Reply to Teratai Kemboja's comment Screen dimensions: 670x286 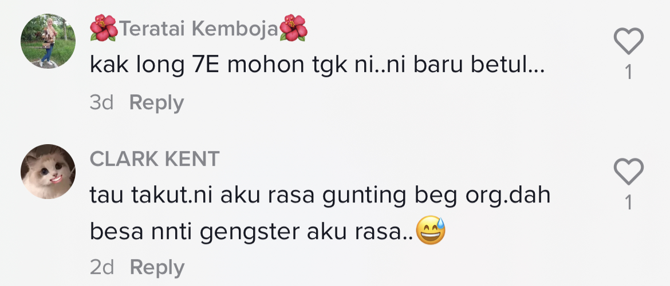[x=156, y=103]
